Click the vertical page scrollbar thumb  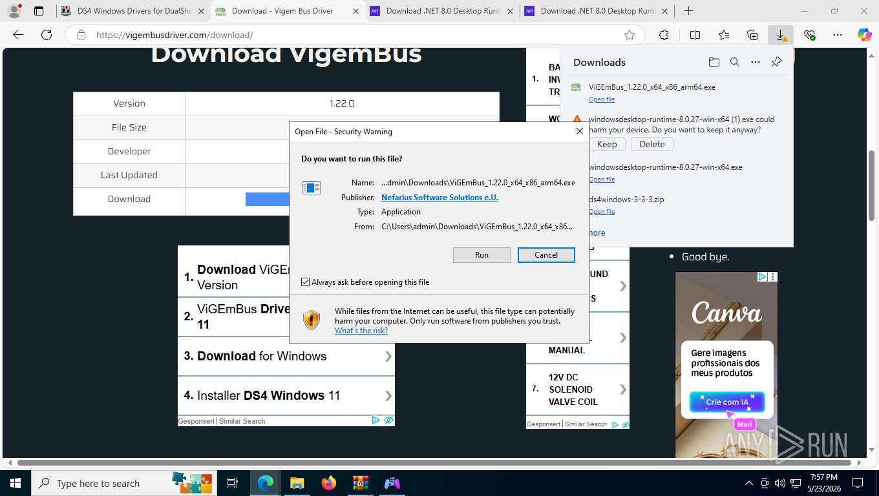point(871,185)
